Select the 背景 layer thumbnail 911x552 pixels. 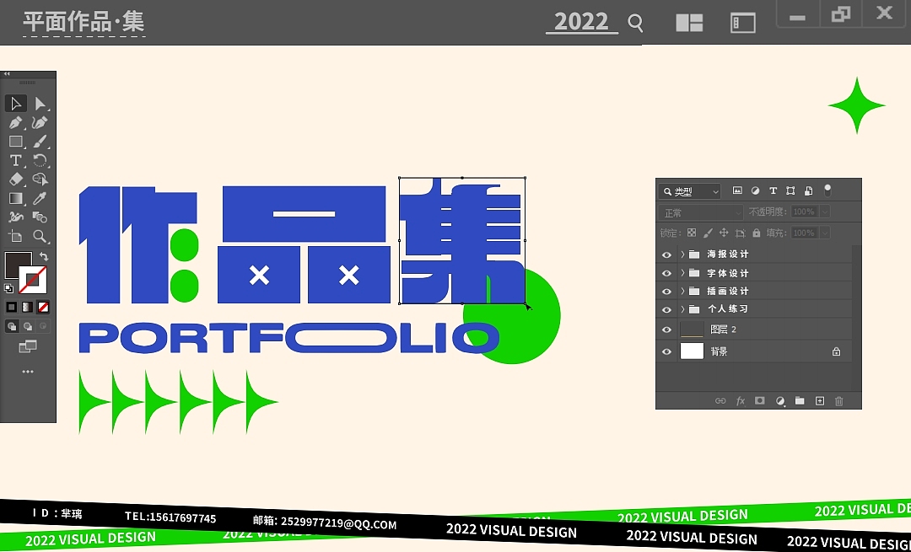(x=692, y=351)
